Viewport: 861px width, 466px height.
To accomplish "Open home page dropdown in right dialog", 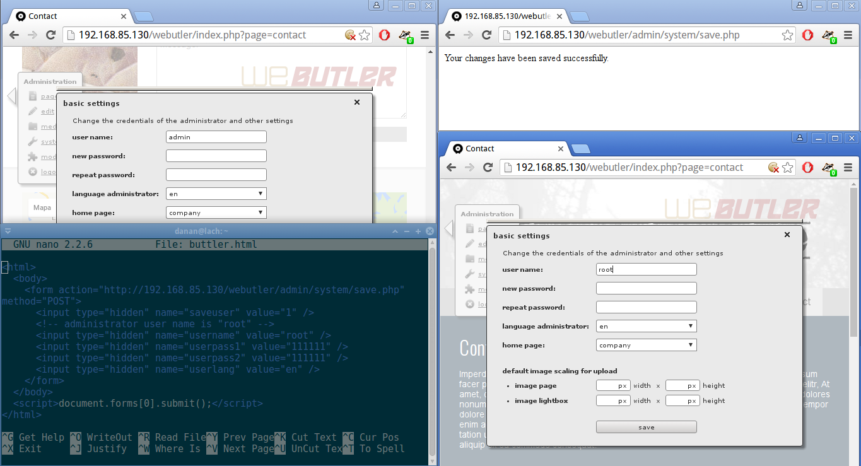I will (x=647, y=345).
